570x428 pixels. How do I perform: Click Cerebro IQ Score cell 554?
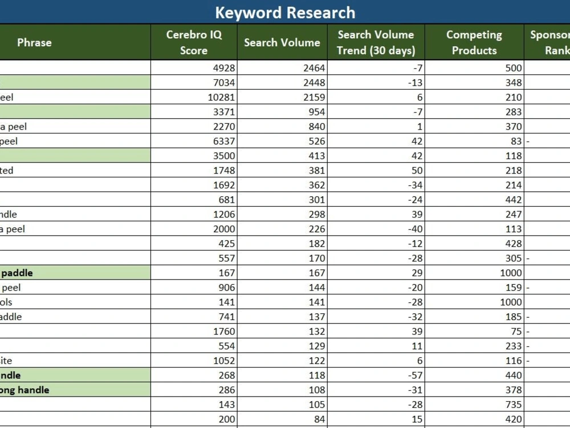coord(194,346)
